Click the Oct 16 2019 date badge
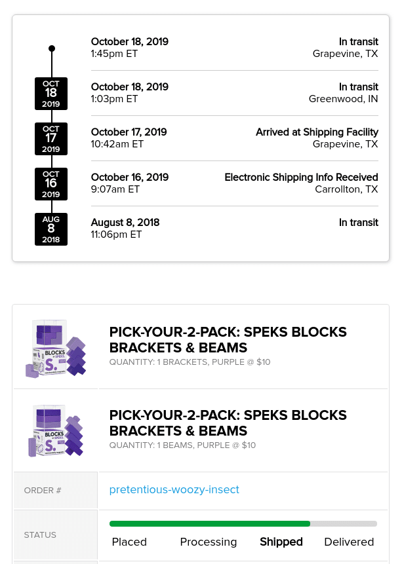Image resolution: width=404 pixels, height=564 pixels. tap(51, 184)
